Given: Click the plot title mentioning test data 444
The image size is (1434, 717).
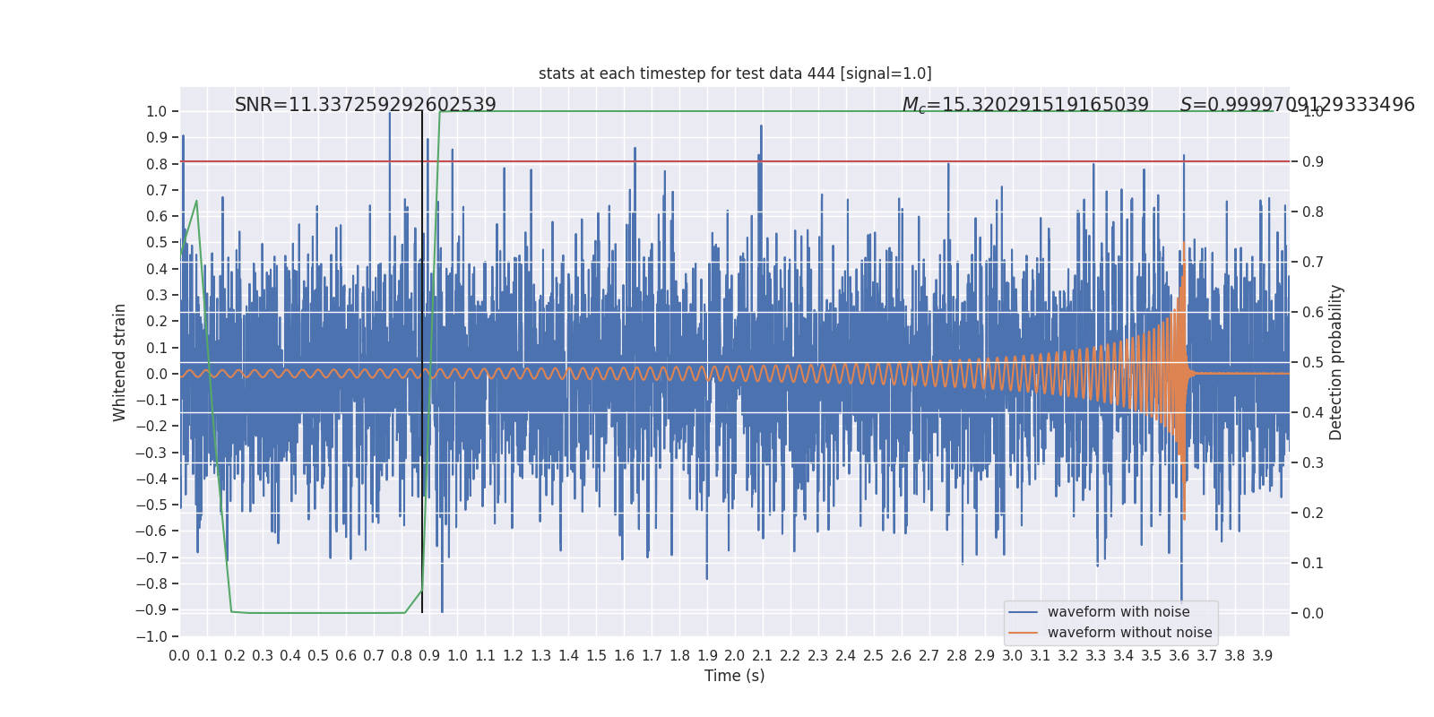Looking at the screenshot, I should click(x=735, y=73).
